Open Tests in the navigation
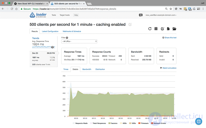The width and height of the screenshot is (206, 128). 54,15
